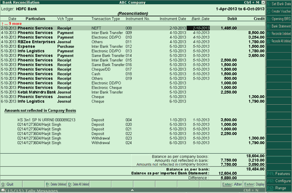
Task: Expand the Tally Messages panel caret
Action: click(x=132, y=190)
